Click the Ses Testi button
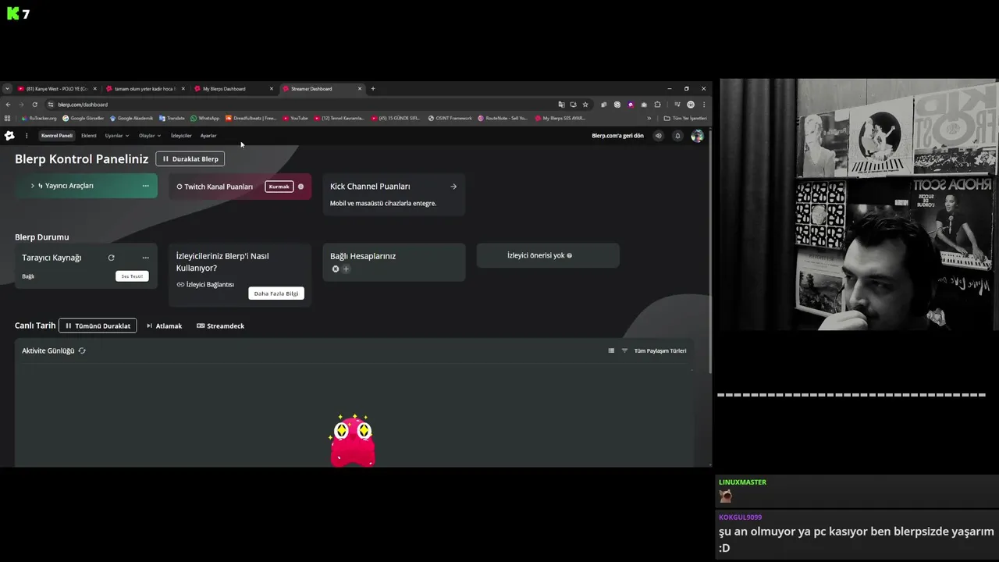 [x=132, y=276]
